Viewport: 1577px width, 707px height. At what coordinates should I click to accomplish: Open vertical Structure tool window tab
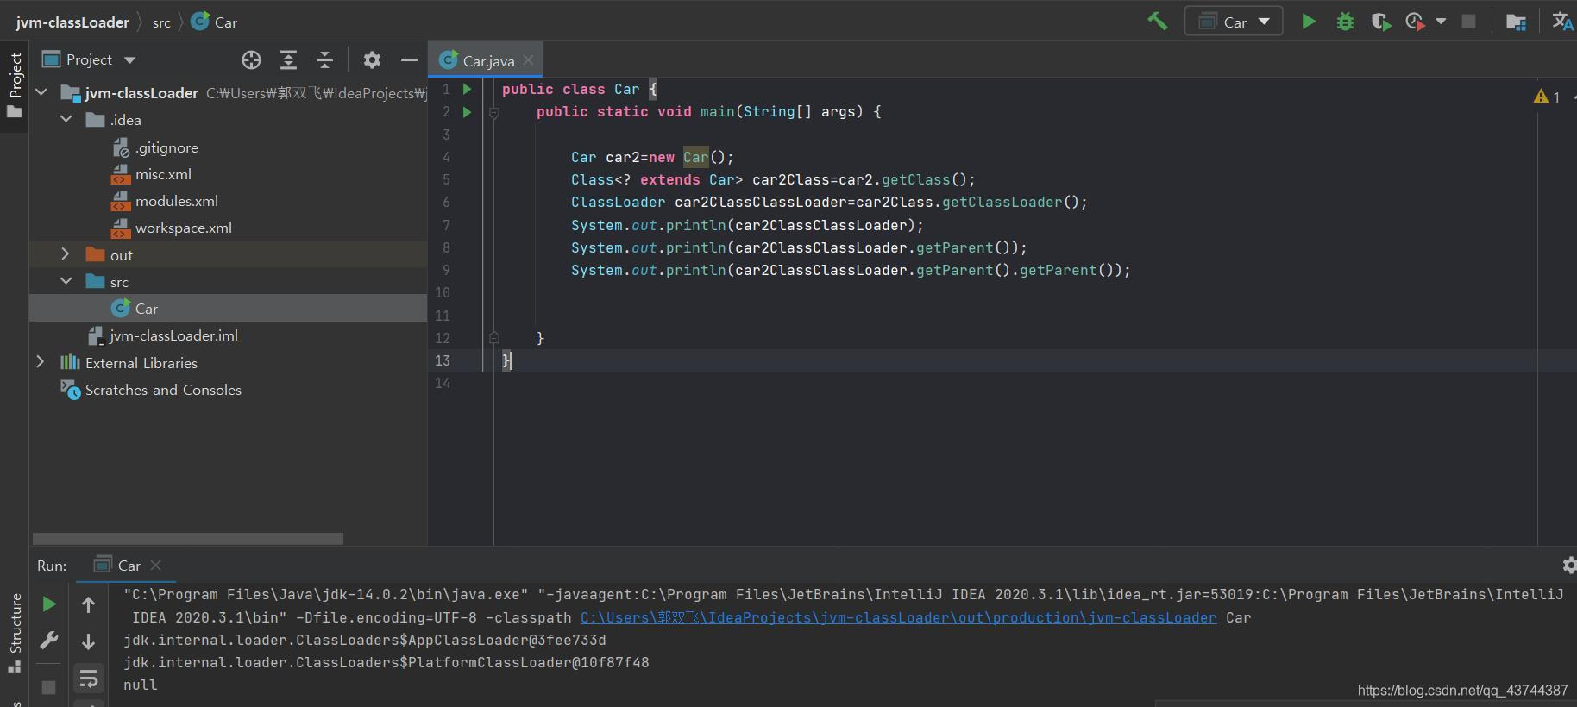[x=15, y=632]
